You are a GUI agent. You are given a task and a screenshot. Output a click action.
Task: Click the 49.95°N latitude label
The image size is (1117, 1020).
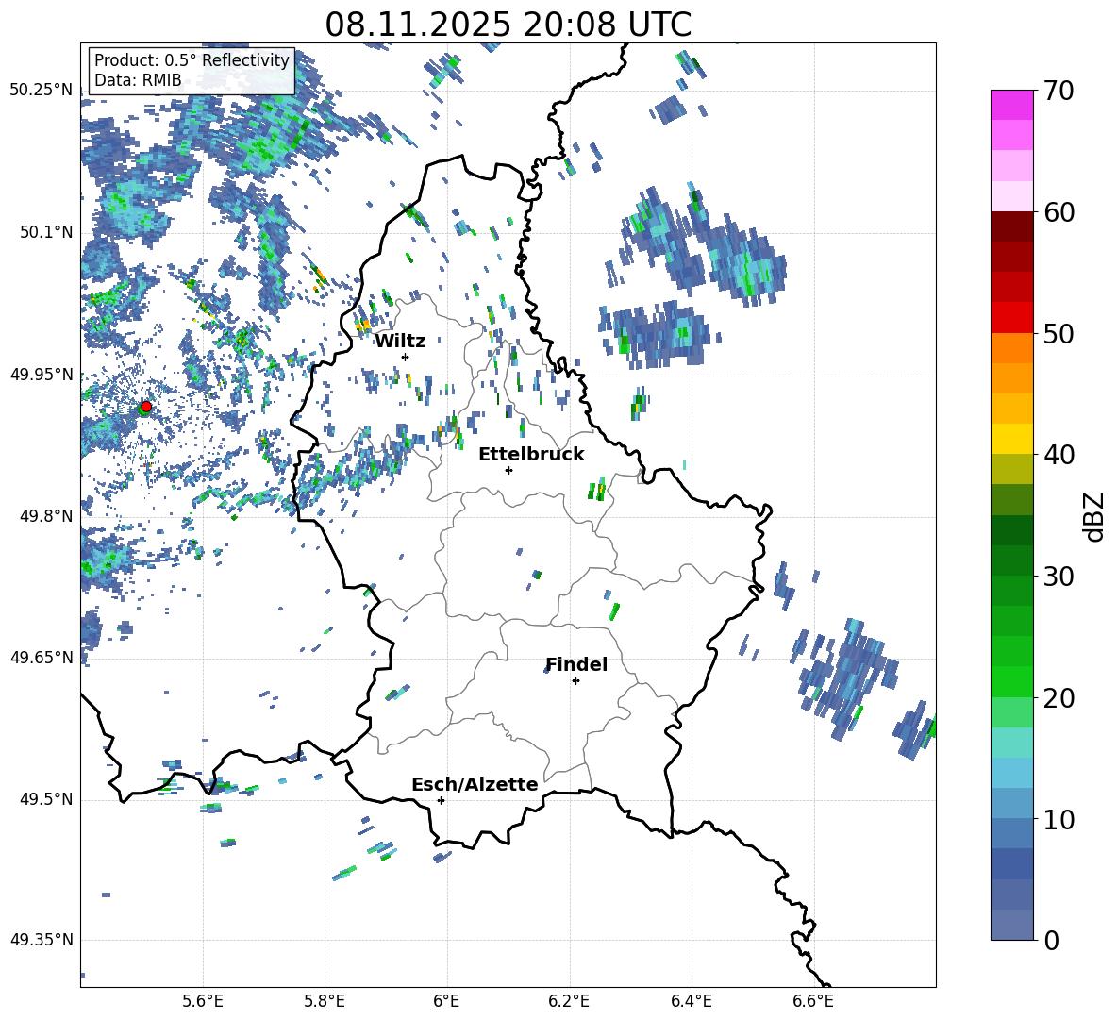pyautogui.click(x=42, y=374)
